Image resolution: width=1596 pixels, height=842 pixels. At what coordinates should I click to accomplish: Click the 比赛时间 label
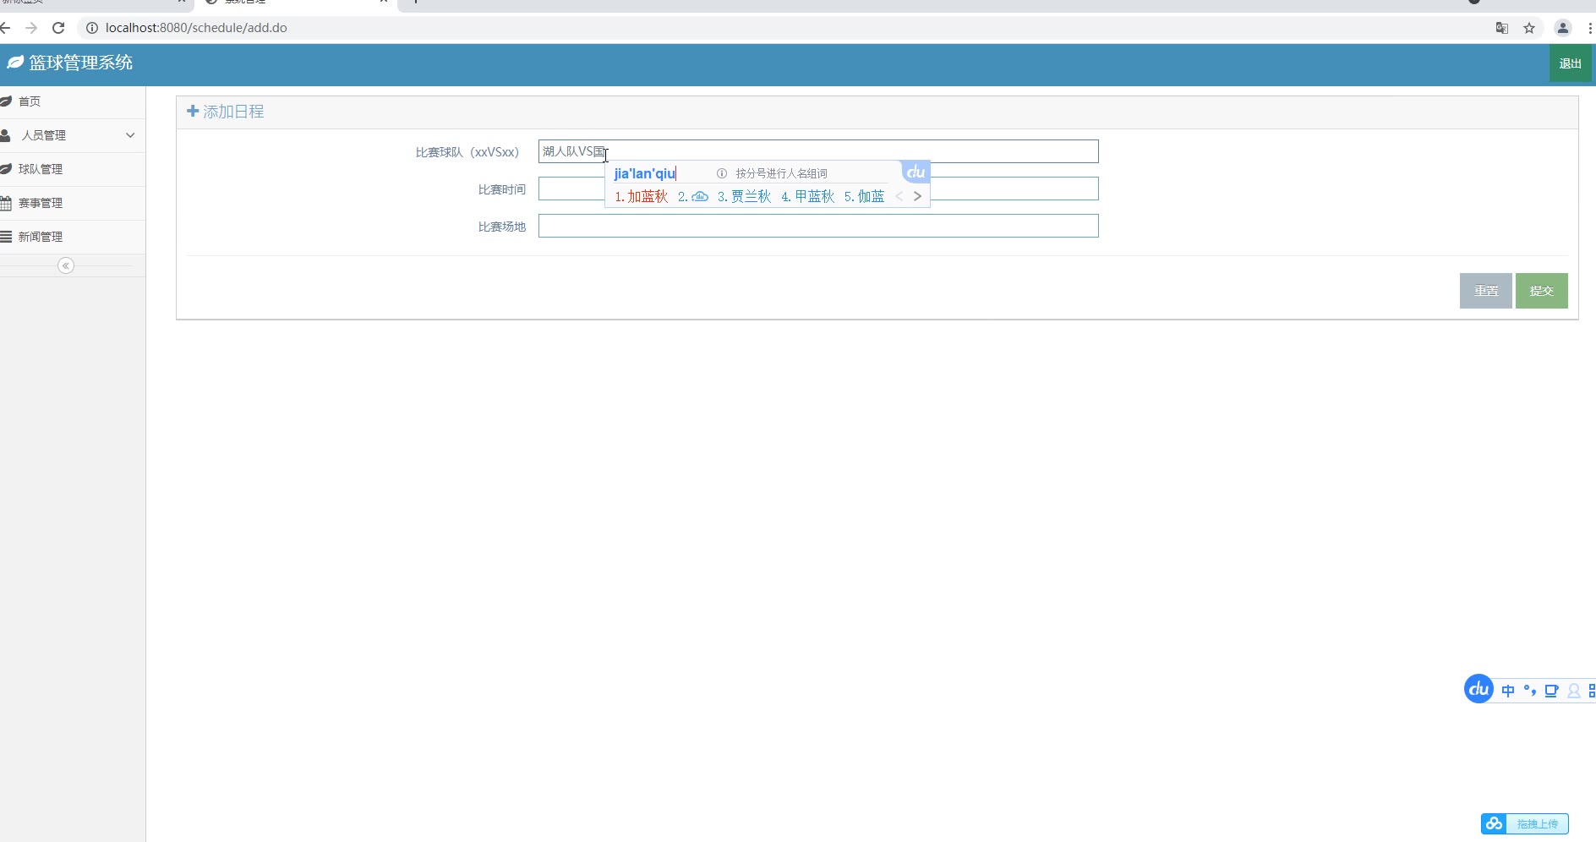tap(502, 189)
